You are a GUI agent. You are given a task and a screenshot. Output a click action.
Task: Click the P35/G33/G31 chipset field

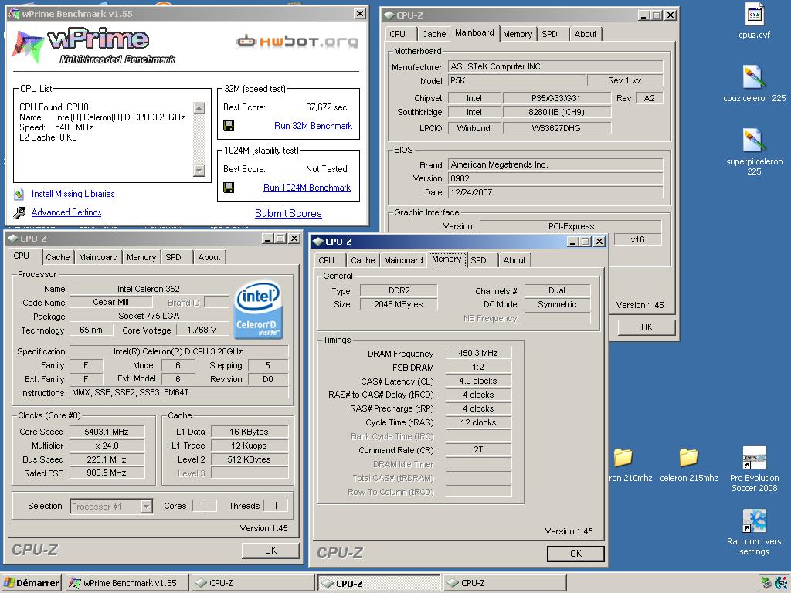click(x=556, y=98)
